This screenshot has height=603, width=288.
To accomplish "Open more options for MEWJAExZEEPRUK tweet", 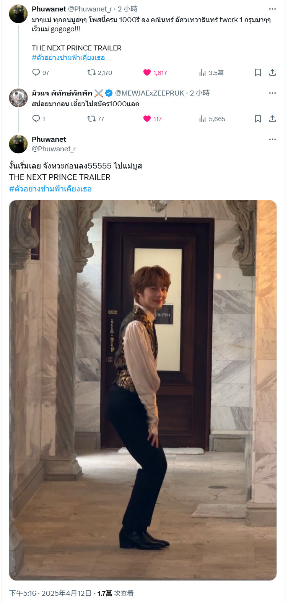I will [272, 93].
